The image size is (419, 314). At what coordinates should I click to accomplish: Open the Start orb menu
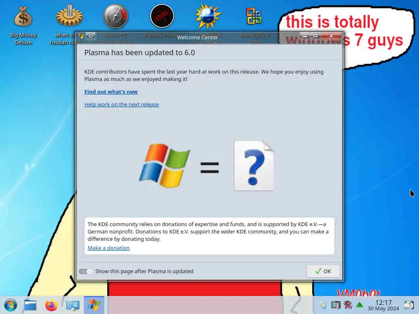point(10,305)
